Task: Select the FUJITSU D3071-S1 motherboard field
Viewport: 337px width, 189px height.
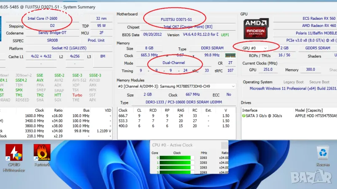Action: pyautogui.click(x=176, y=19)
